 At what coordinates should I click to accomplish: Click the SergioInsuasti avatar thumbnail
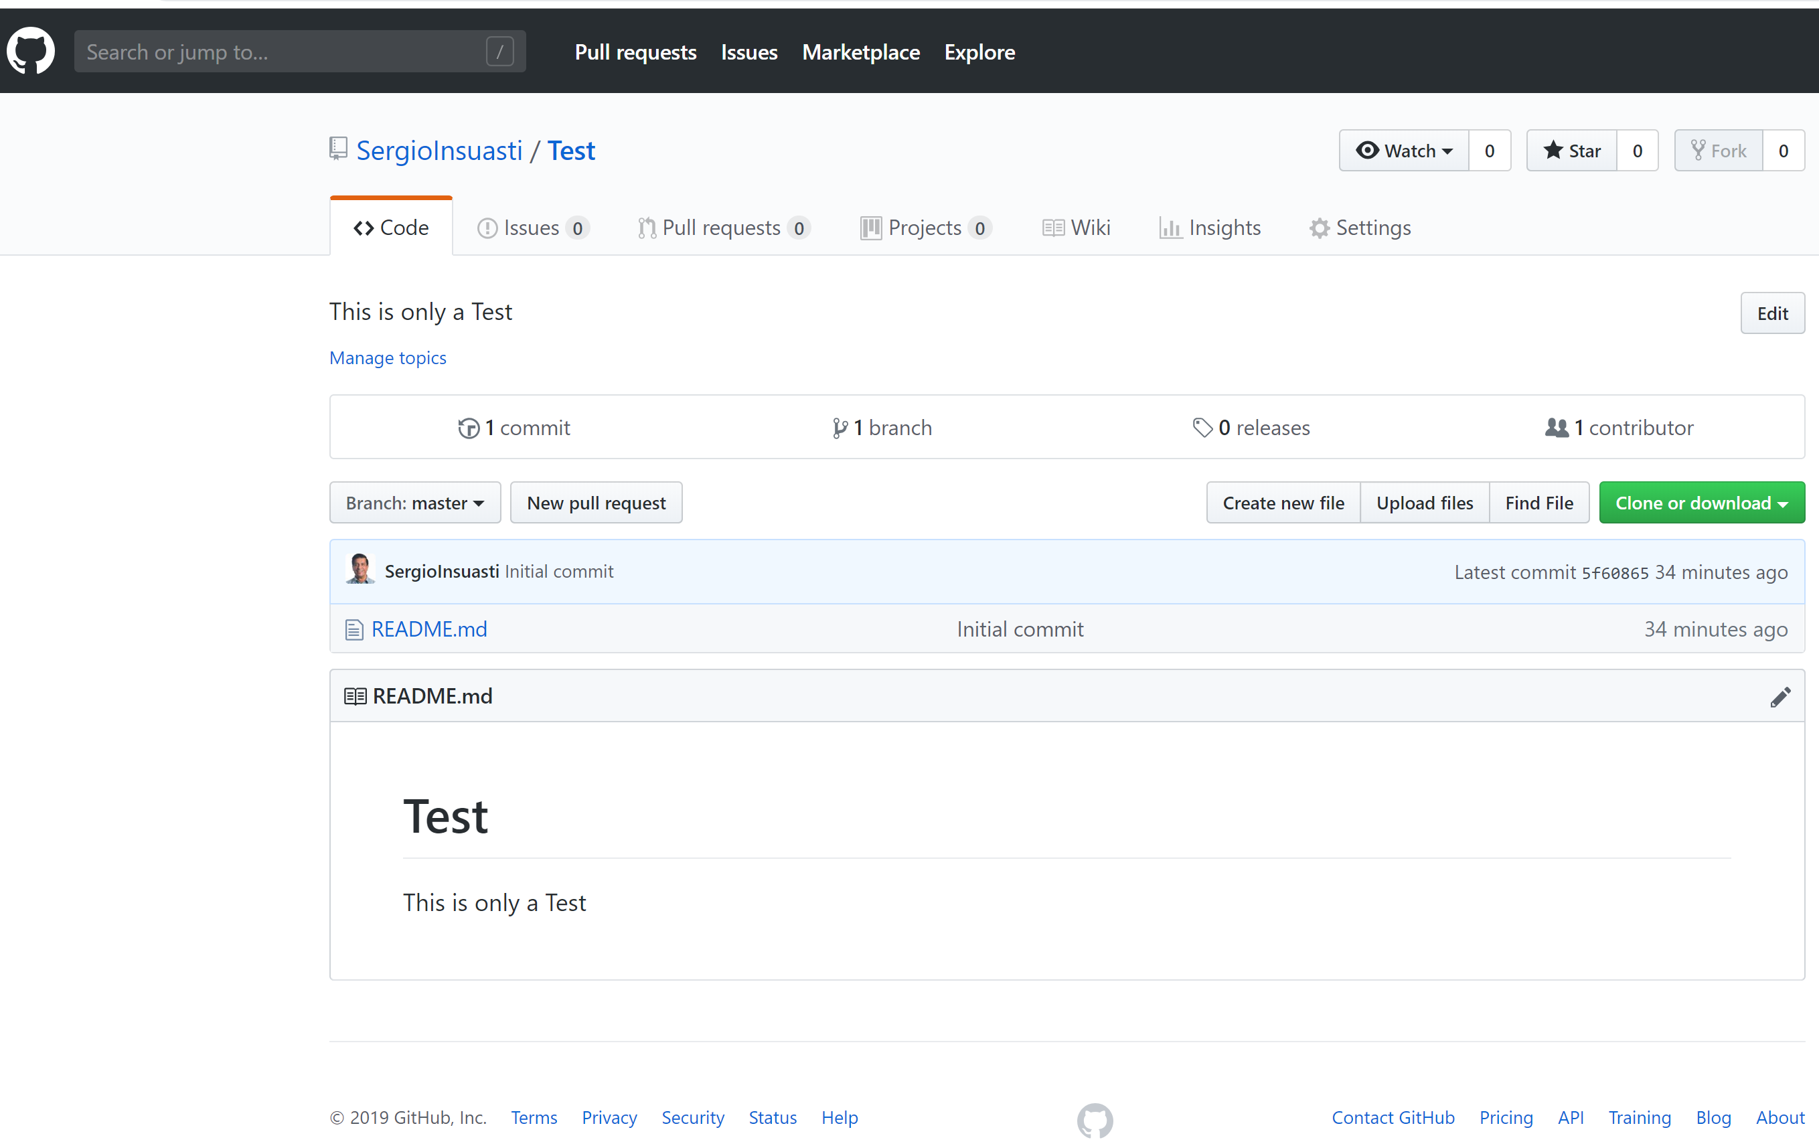pos(360,570)
